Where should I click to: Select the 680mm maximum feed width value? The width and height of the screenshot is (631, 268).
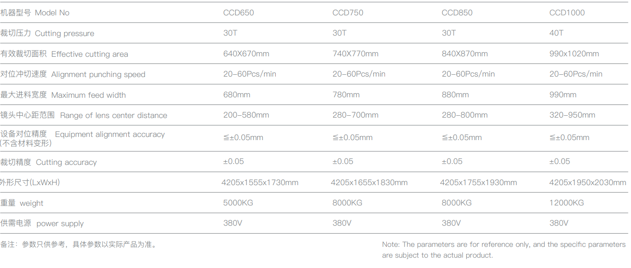237,95
